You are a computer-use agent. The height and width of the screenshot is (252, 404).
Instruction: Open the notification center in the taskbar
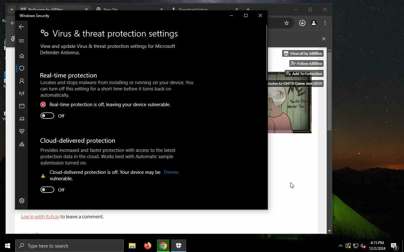pos(394,246)
